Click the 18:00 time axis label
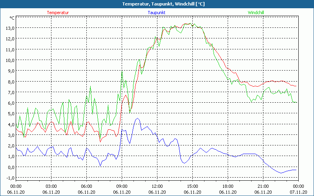314x196 pixels. pyautogui.click(x=228, y=187)
